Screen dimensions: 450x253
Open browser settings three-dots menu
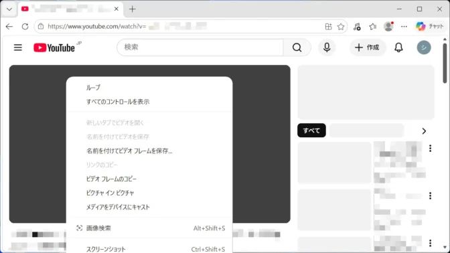[404, 27]
